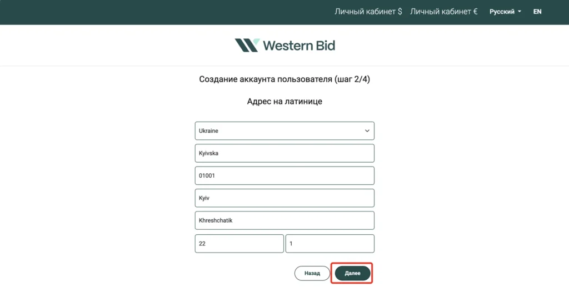The image size is (569, 287).
Task: Click the Western Bid logo icon
Action: (x=247, y=46)
